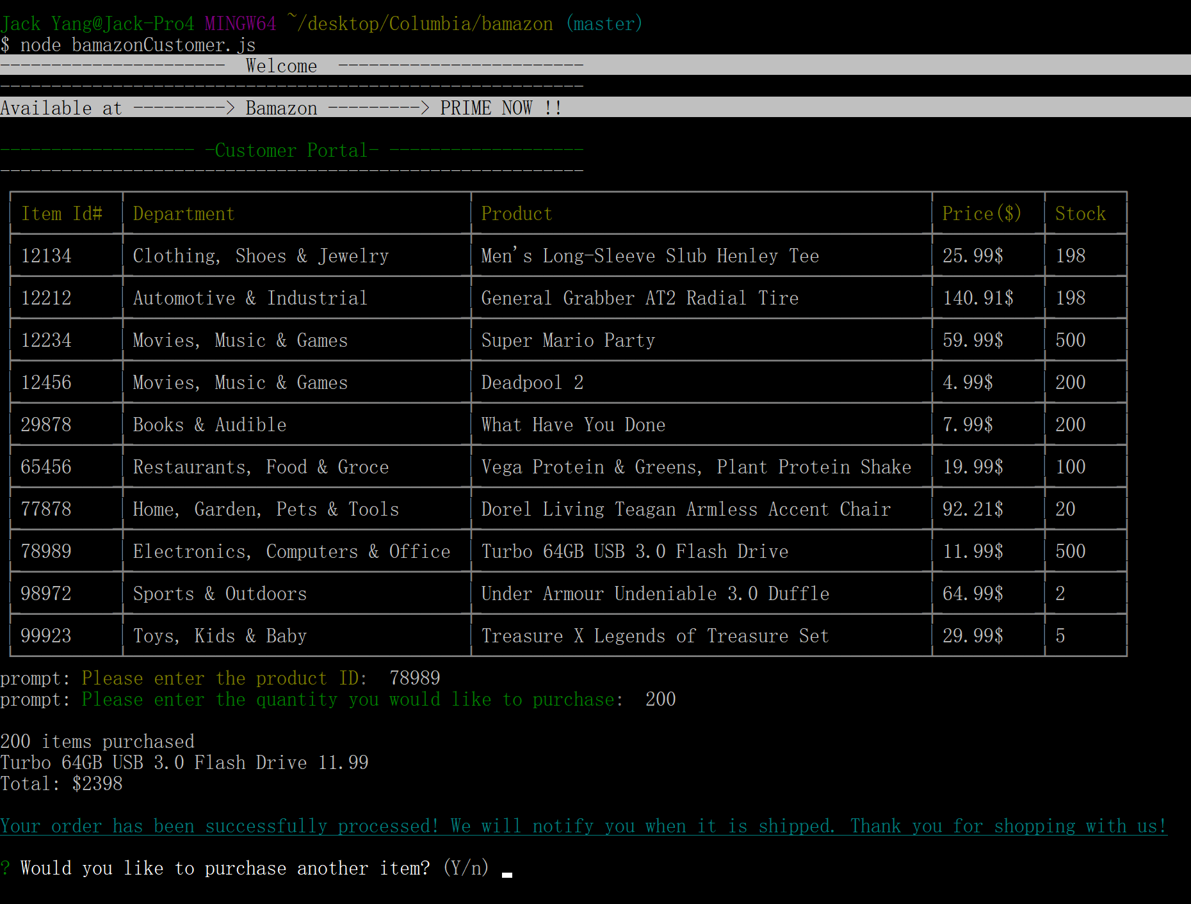Viewport: 1191px width, 904px height.
Task: Click 'Please enter the quantity' prompt text
Action: point(353,699)
